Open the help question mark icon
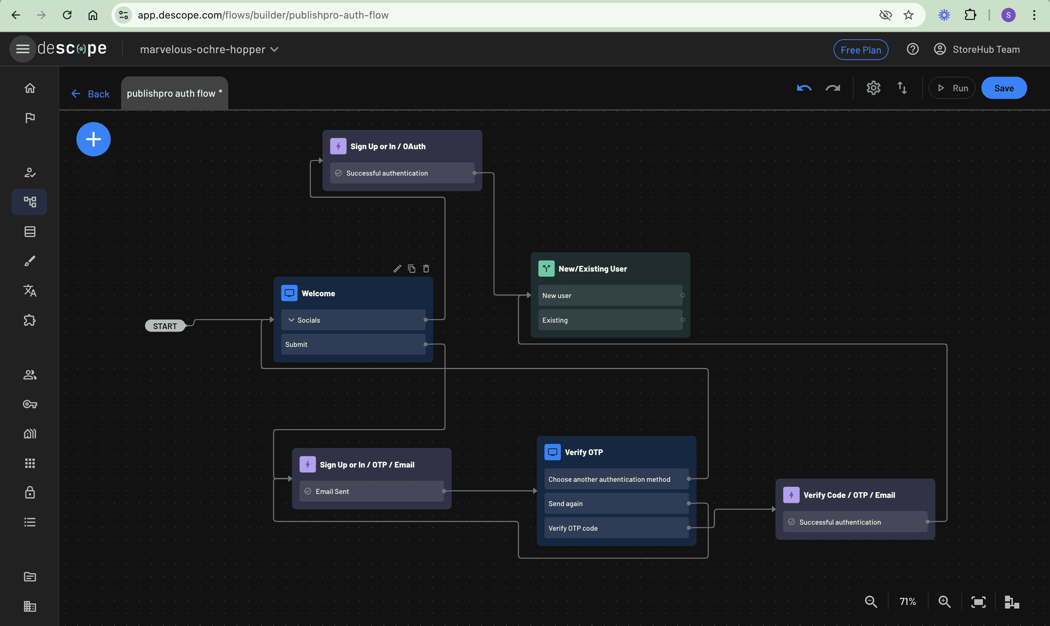This screenshot has height=626, width=1050. click(912, 49)
